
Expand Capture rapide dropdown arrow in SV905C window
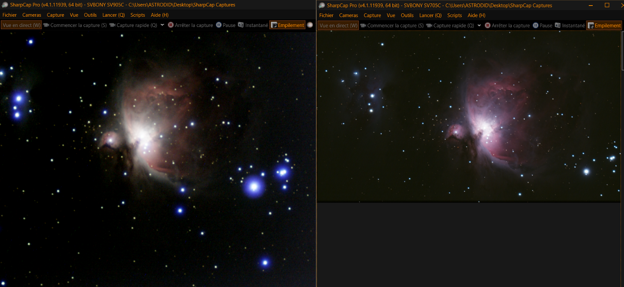pyautogui.click(x=162, y=25)
